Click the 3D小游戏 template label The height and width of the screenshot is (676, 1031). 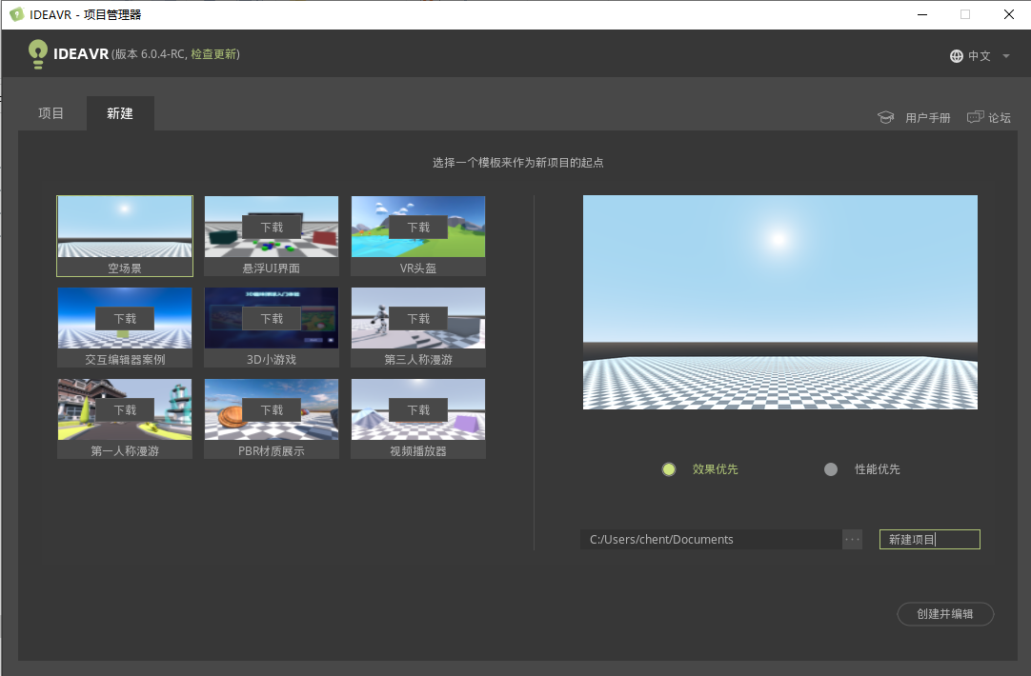pos(272,359)
